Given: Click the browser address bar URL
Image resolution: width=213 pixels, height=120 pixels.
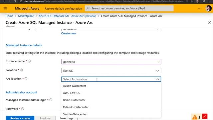Looking at the screenshot, I should point(103,1).
